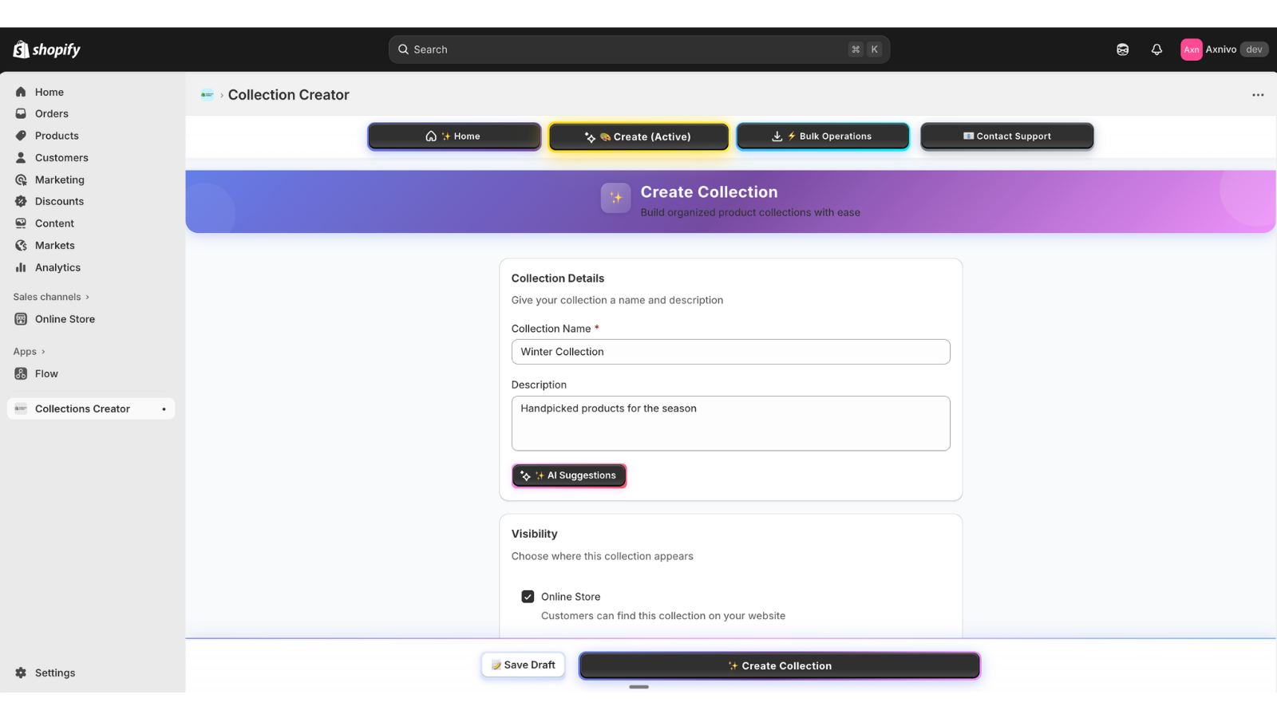Click the Collection Creator breadcrumb title
The height and width of the screenshot is (718, 1277).
[x=288, y=95]
